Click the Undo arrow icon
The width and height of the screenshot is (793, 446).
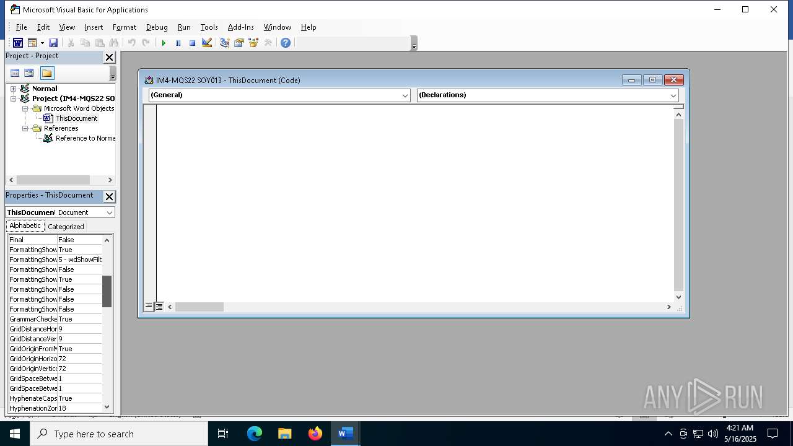coord(131,43)
